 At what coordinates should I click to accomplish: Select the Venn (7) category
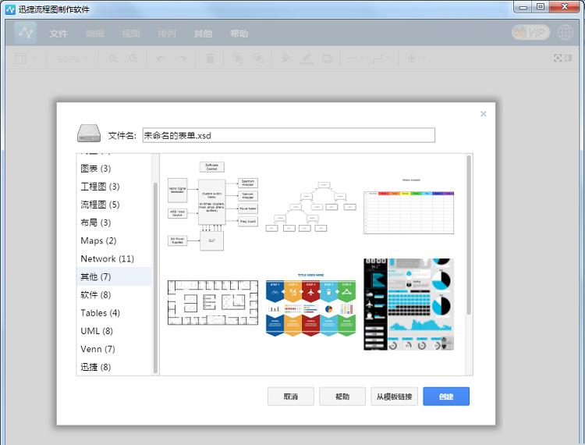click(x=114, y=349)
